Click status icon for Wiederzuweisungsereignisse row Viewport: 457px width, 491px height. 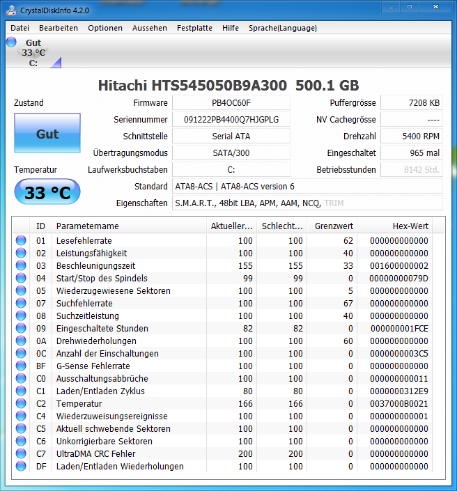pyautogui.click(x=21, y=416)
